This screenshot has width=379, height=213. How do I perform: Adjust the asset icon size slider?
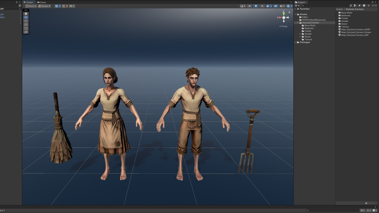[x=370, y=203]
